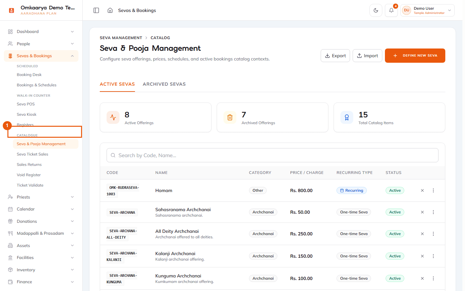Image resolution: width=465 pixels, height=291 pixels.
Task: Focus the Search by Code, Name field
Action: point(273,155)
